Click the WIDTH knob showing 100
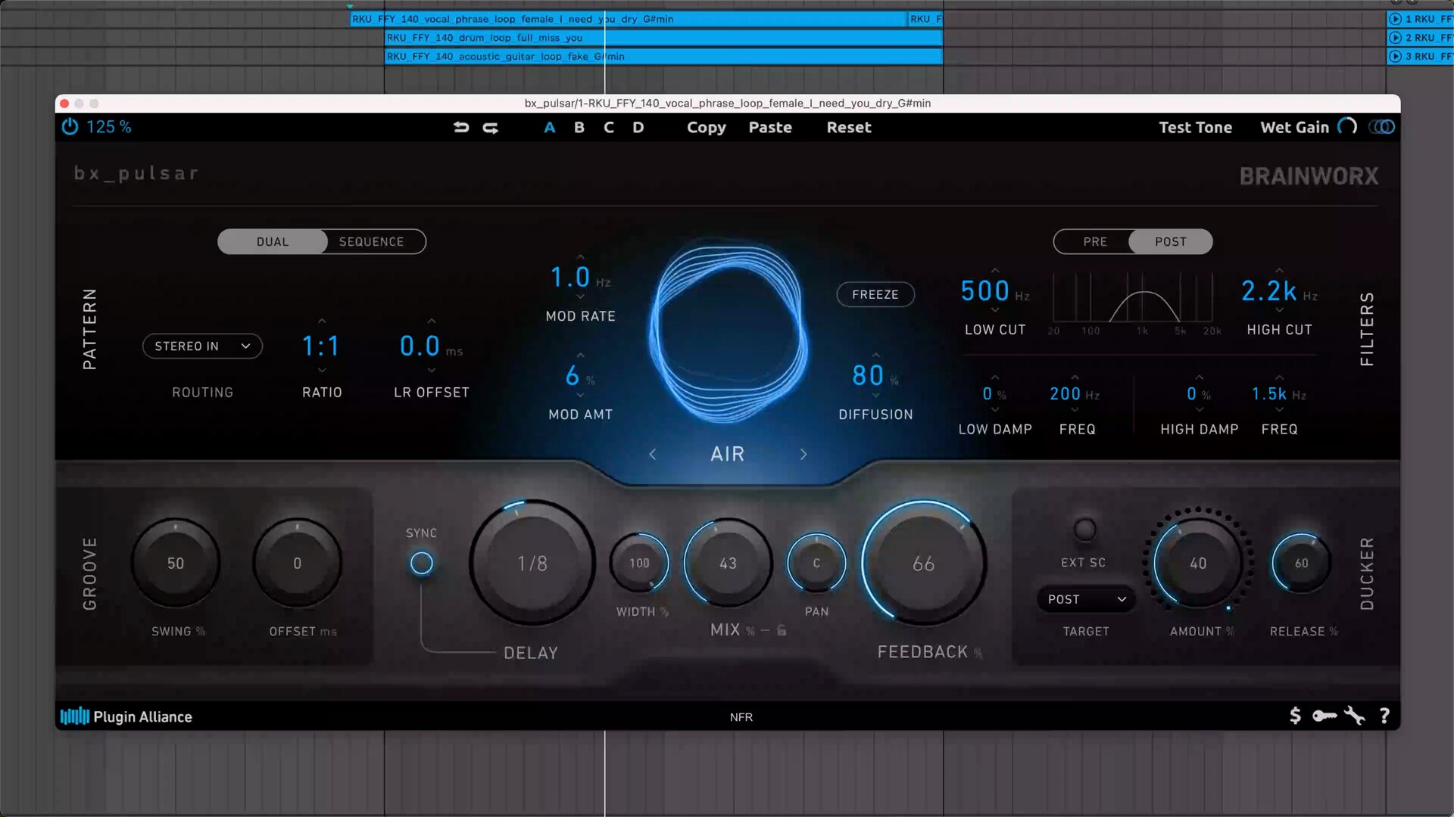The width and height of the screenshot is (1454, 817). click(x=639, y=563)
